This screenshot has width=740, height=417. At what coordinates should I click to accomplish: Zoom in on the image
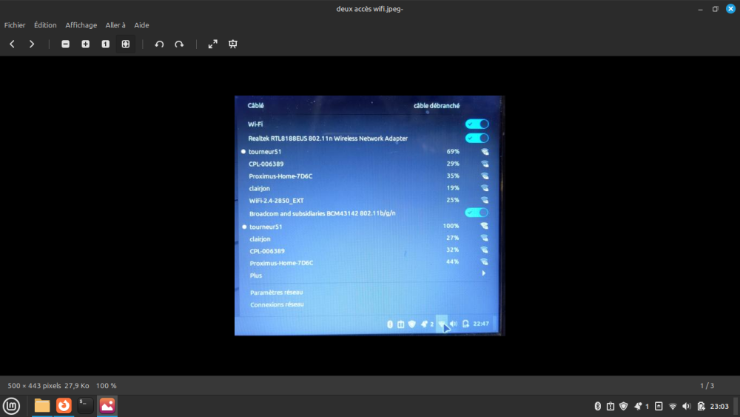(x=85, y=44)
